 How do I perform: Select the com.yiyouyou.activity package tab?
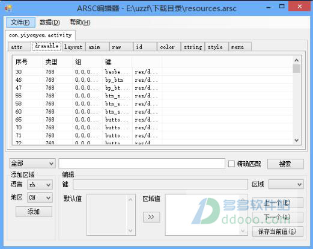click(40, 35)
